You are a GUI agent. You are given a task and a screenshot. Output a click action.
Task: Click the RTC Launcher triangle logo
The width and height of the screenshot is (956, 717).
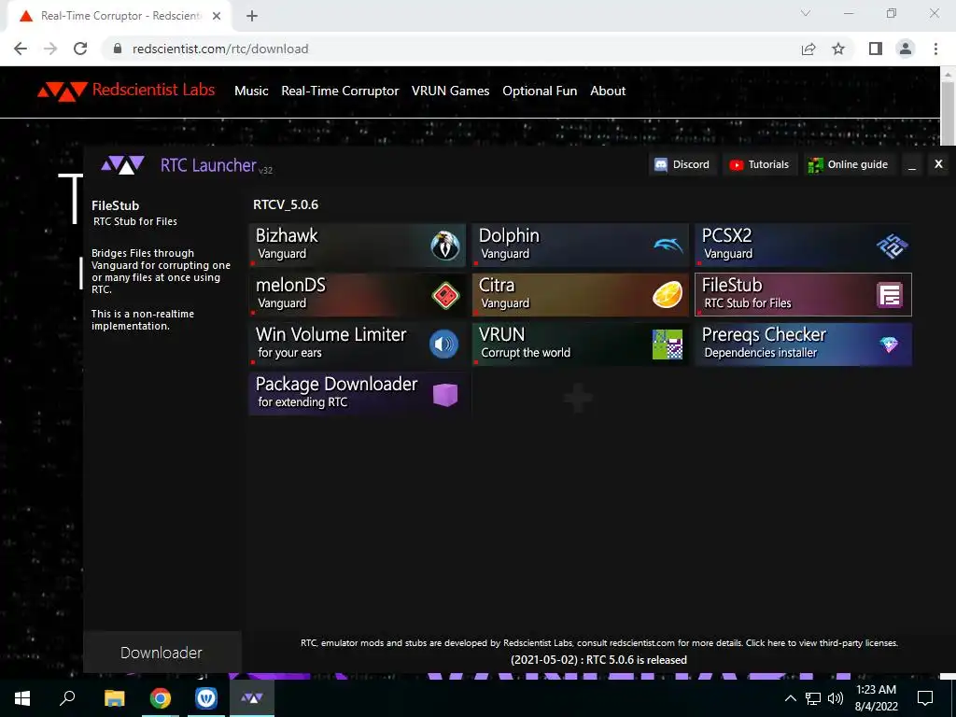point(122,164)
